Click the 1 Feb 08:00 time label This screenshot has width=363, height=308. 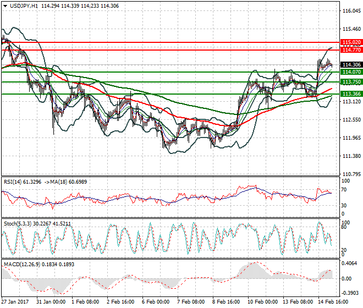[x=85, y=302]
